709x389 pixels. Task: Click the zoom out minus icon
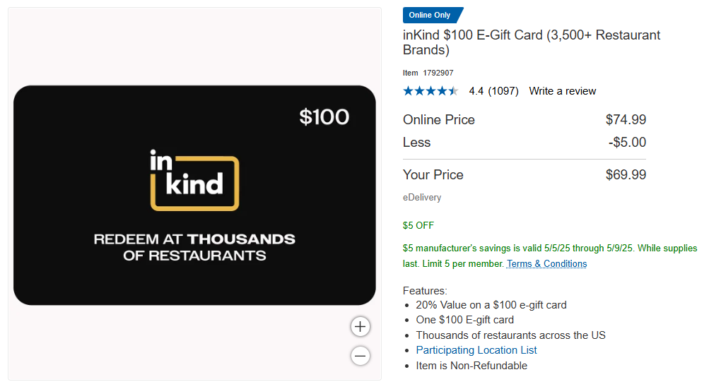361,356
